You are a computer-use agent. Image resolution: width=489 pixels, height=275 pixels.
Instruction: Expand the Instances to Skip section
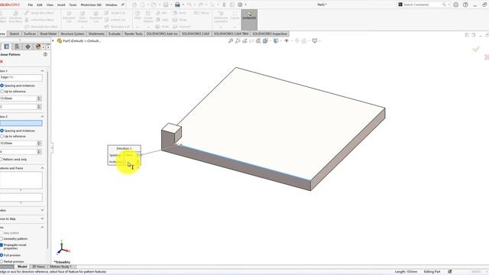(42, 218)
